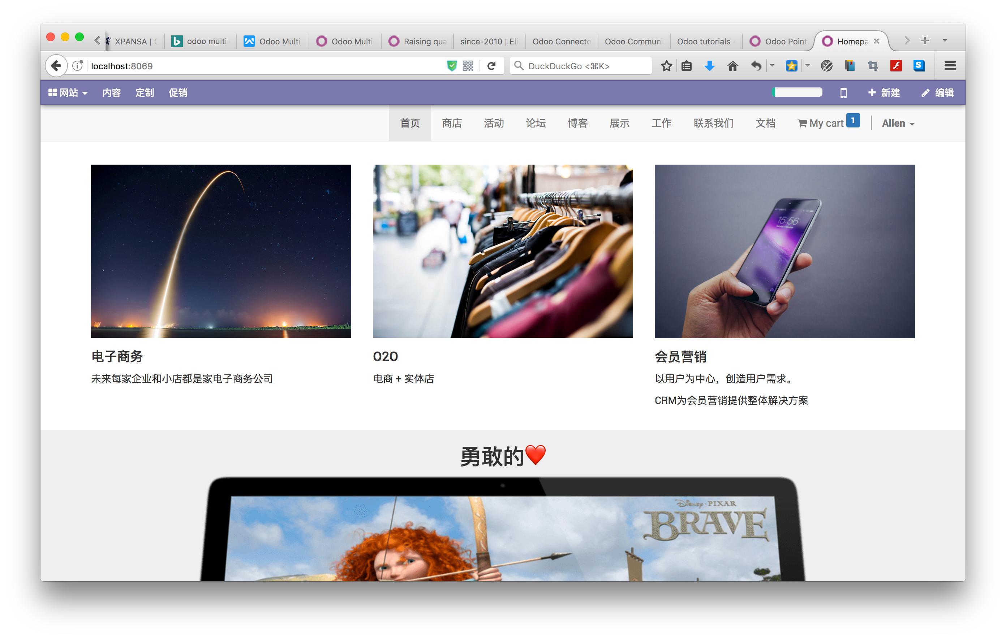Expand the bookmark star dropdown arrow
The width and height of the screenshot is (1006, 639).
point(807,66)
